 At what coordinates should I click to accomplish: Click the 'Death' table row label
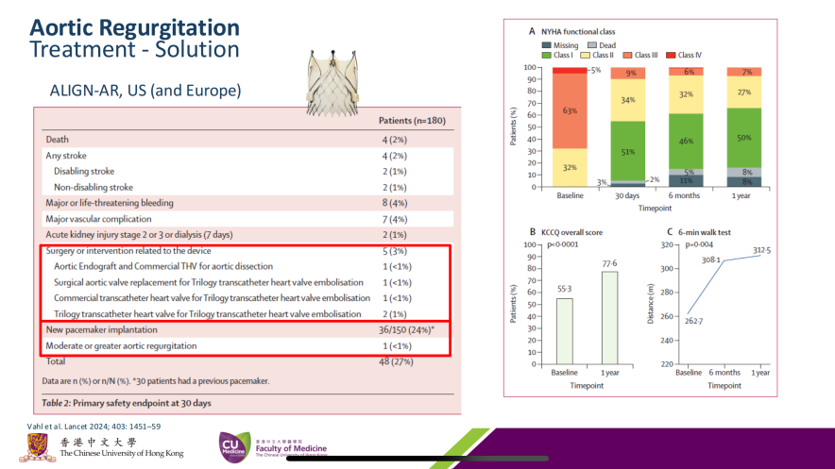(57, 140)
